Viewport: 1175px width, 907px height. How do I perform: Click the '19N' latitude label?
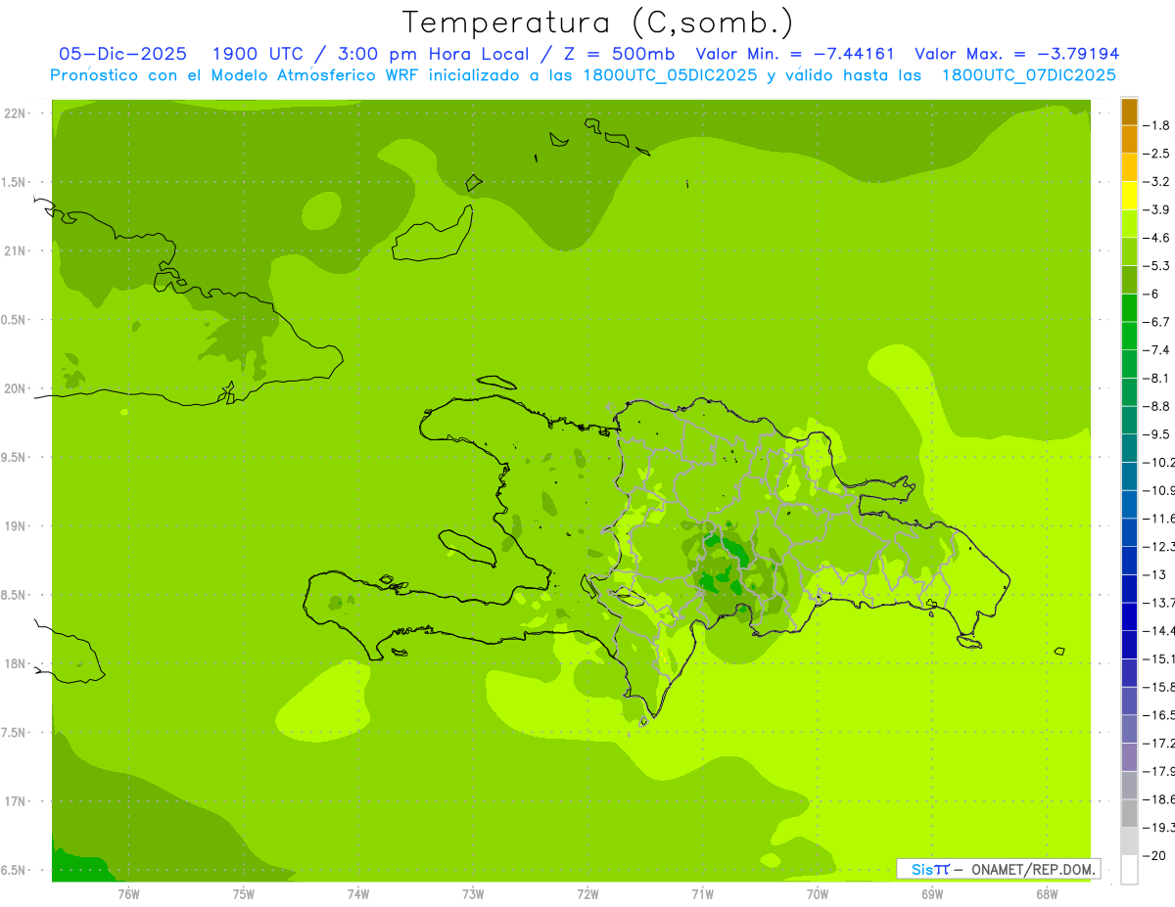tap(15, 526)
